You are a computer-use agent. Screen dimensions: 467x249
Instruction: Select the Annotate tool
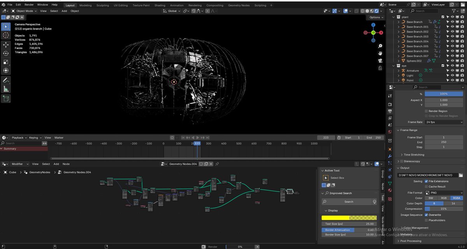tap(6, 80)
